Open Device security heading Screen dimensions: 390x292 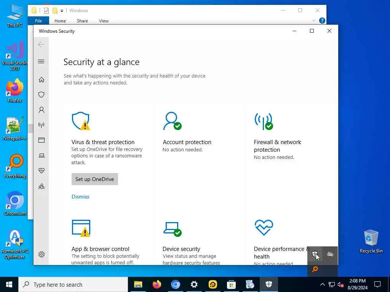(181, 249)
